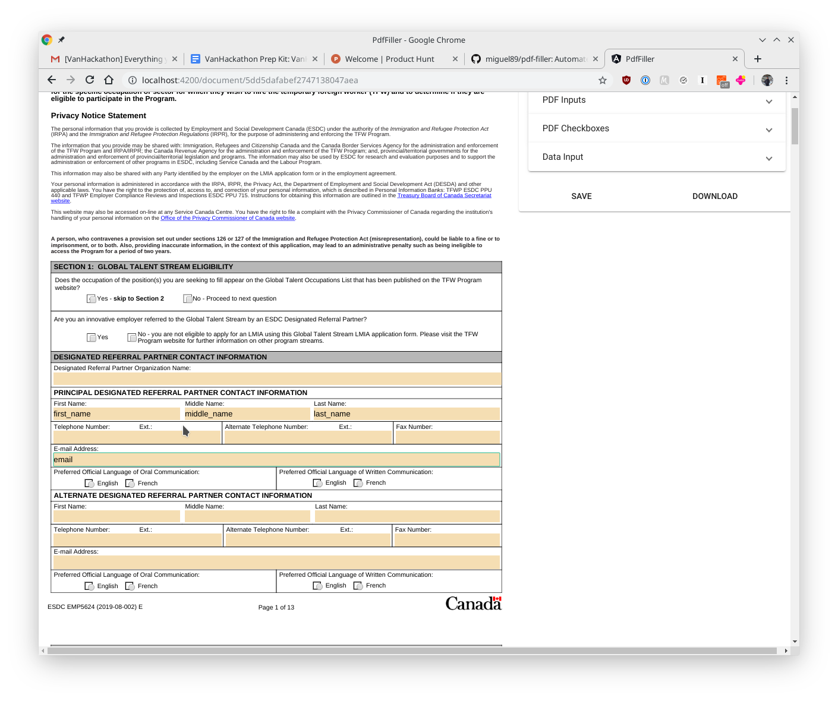Screen dimensions: 838x701
Task: Tick French for alternate partner written communication
Action: [x=358, y=586]
